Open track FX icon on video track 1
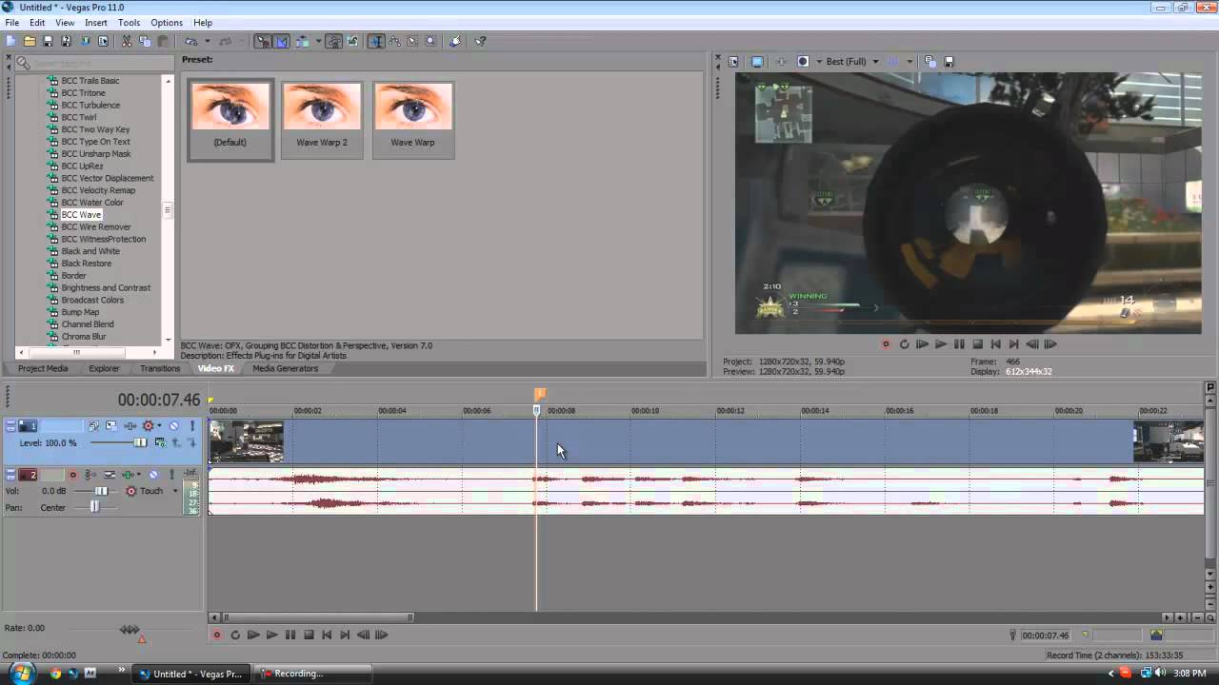Viewport: 1219px width, 685px height. click(130, 425)
